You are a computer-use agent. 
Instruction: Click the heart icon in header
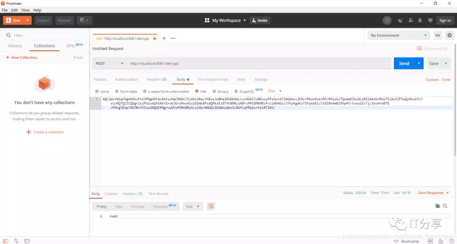click(430, 20)
